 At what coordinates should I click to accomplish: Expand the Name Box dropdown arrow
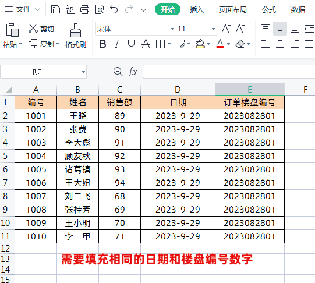point(83,72)
